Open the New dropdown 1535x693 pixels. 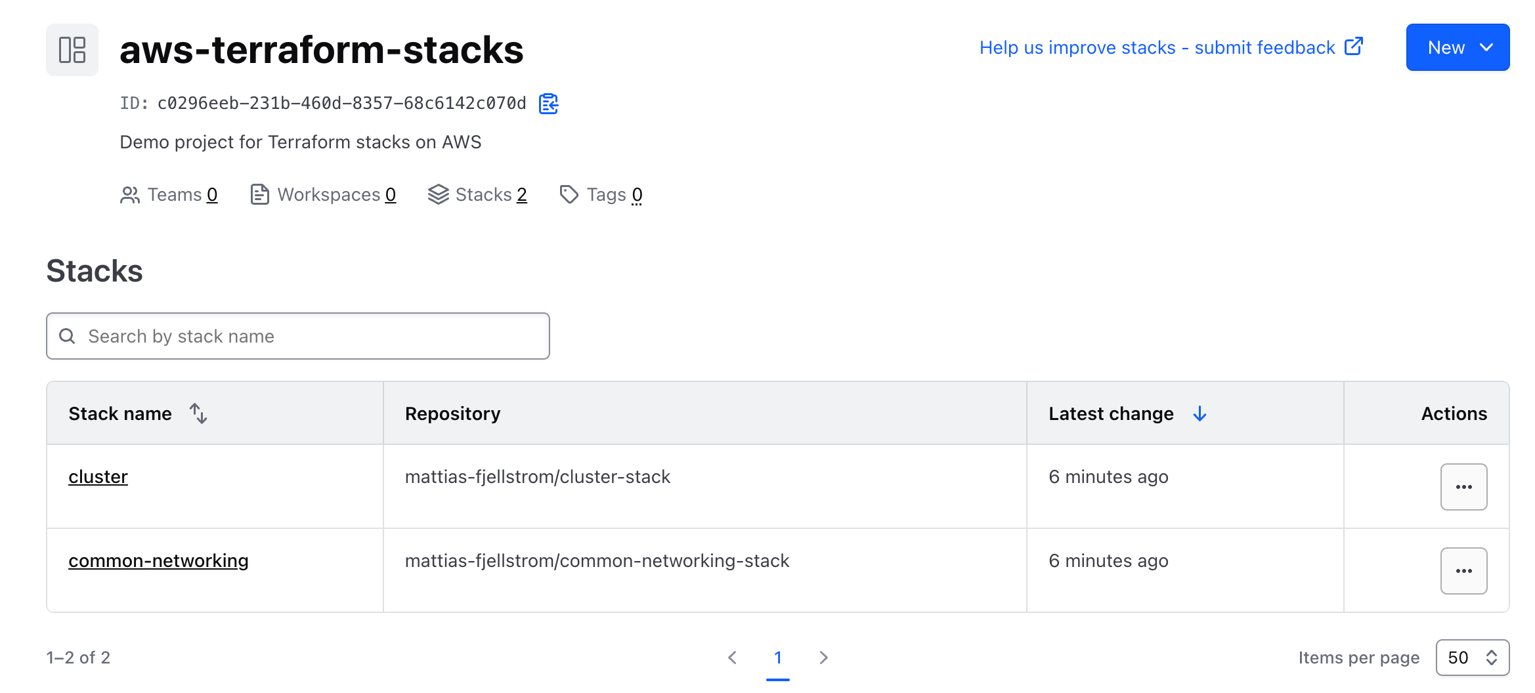(1457, 47)
